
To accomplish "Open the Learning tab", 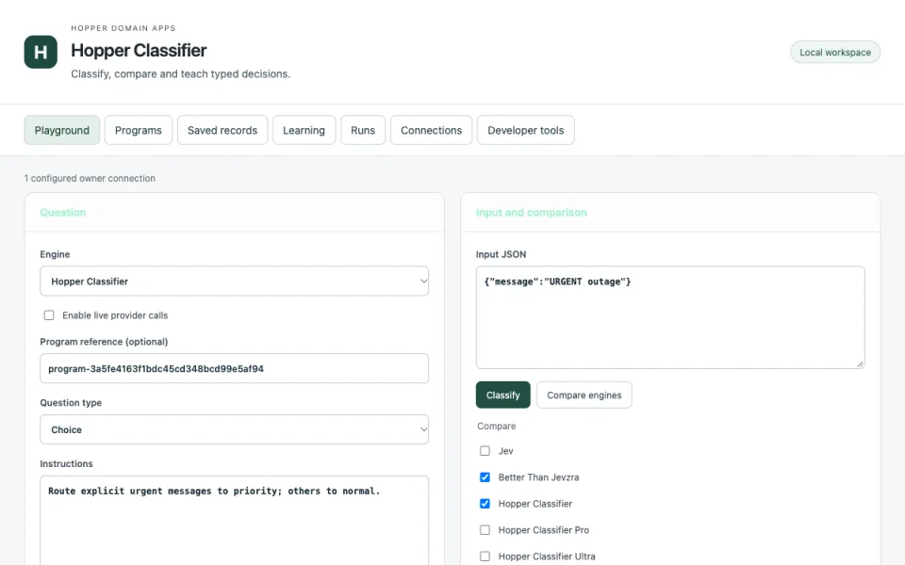I will (304, 130).
